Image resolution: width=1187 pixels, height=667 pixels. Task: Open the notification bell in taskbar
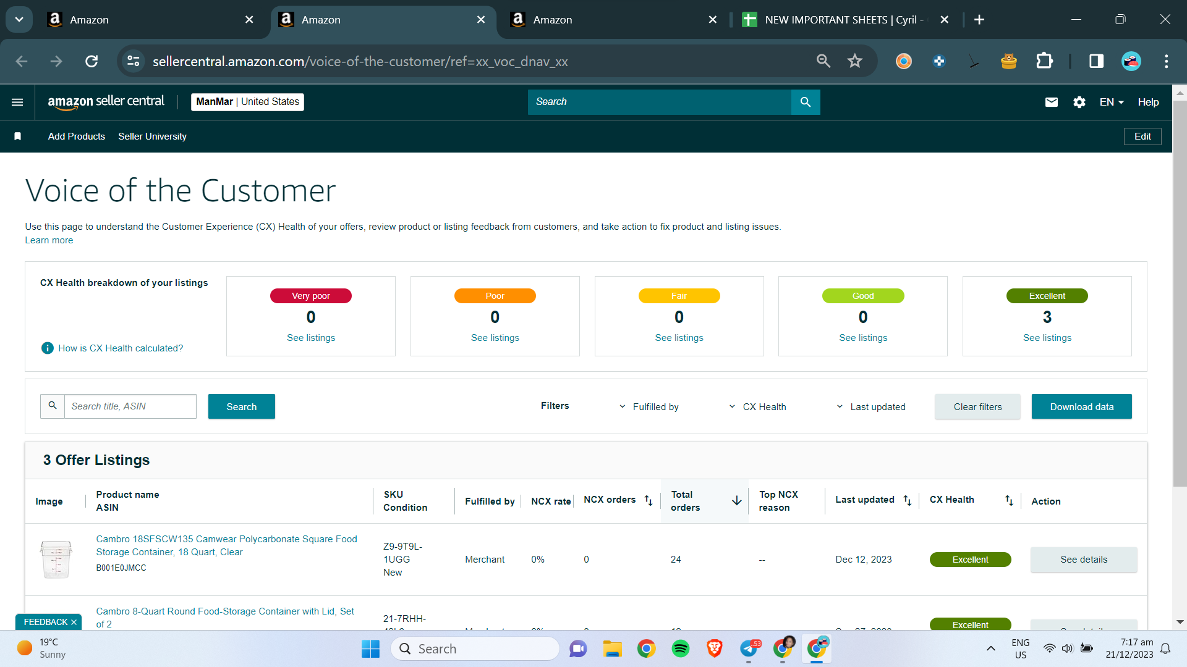coord(1165,648)
